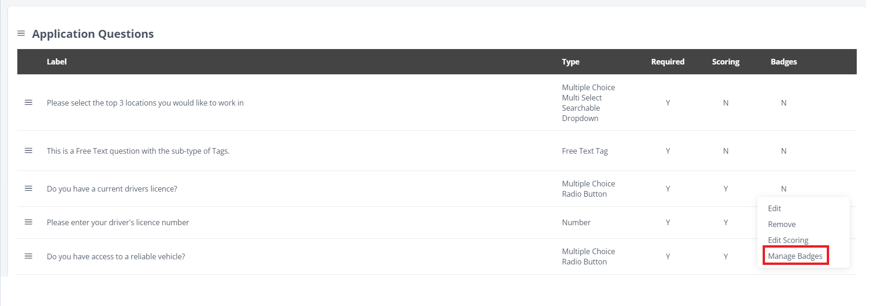Image resolution: width=875 pixels, height=306 pixels.
Task: Click the Free Text Tag type cell
Action: 585,151
